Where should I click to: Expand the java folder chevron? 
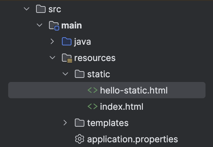click(52, 42)
